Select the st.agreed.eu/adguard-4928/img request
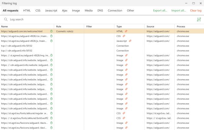The height and width of the screenshot is (130, 204). coord(25,55)
